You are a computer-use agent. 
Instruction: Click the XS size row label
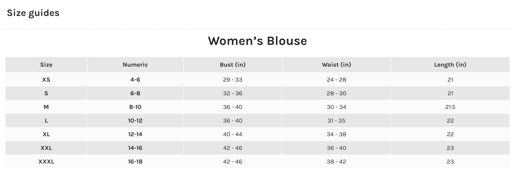tap(46, 80)
